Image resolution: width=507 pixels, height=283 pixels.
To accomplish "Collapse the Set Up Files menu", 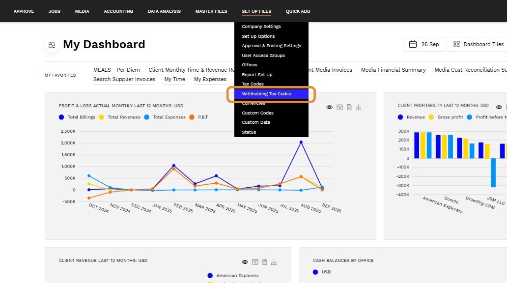I will click(256, 11).
